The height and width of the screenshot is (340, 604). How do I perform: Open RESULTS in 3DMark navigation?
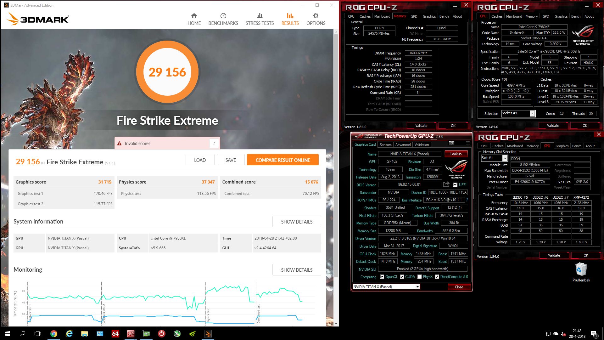click(x=290, y=20)
